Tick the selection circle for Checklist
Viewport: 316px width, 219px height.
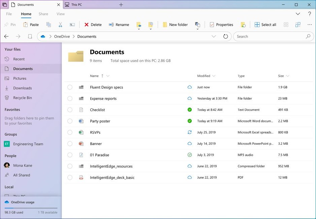pos(70,110)
